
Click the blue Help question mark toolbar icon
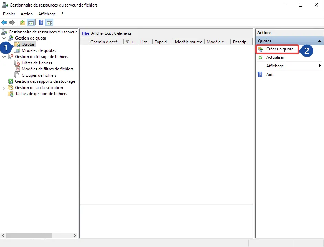(x=41, y=23)
